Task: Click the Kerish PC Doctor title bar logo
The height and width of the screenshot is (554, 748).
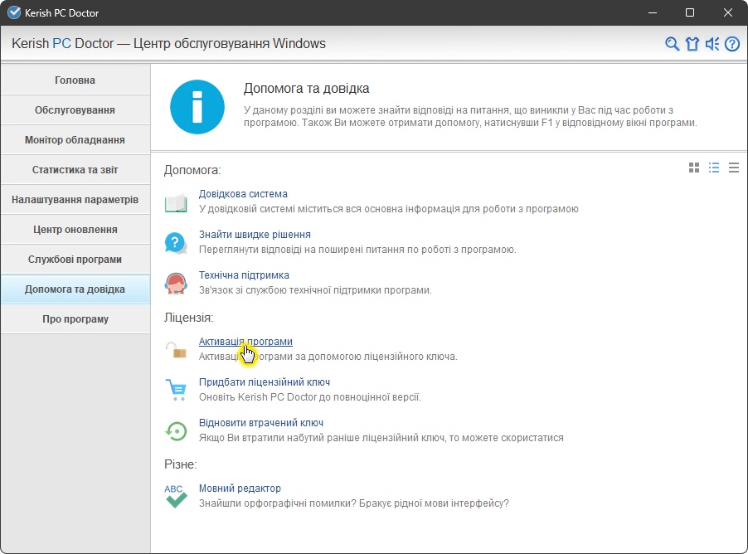Action: click(x=13, y=12)
